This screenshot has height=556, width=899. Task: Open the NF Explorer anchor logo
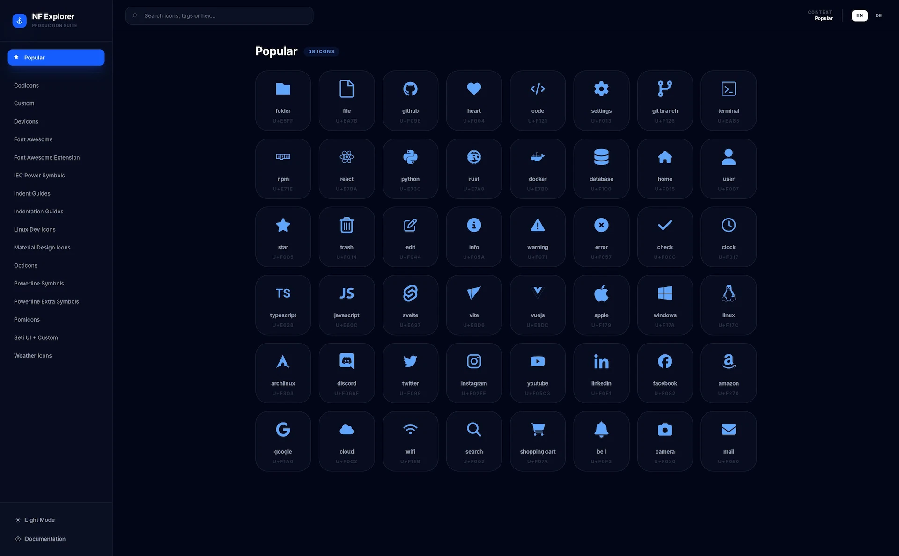(19, 20)
